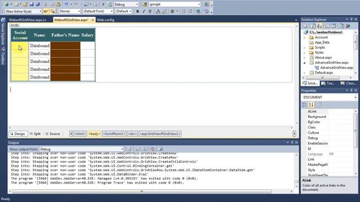Select Default.aspx in Solution Explorer
Image resolution: width=360 pixels, height=202 pixels.
point(324,73)
